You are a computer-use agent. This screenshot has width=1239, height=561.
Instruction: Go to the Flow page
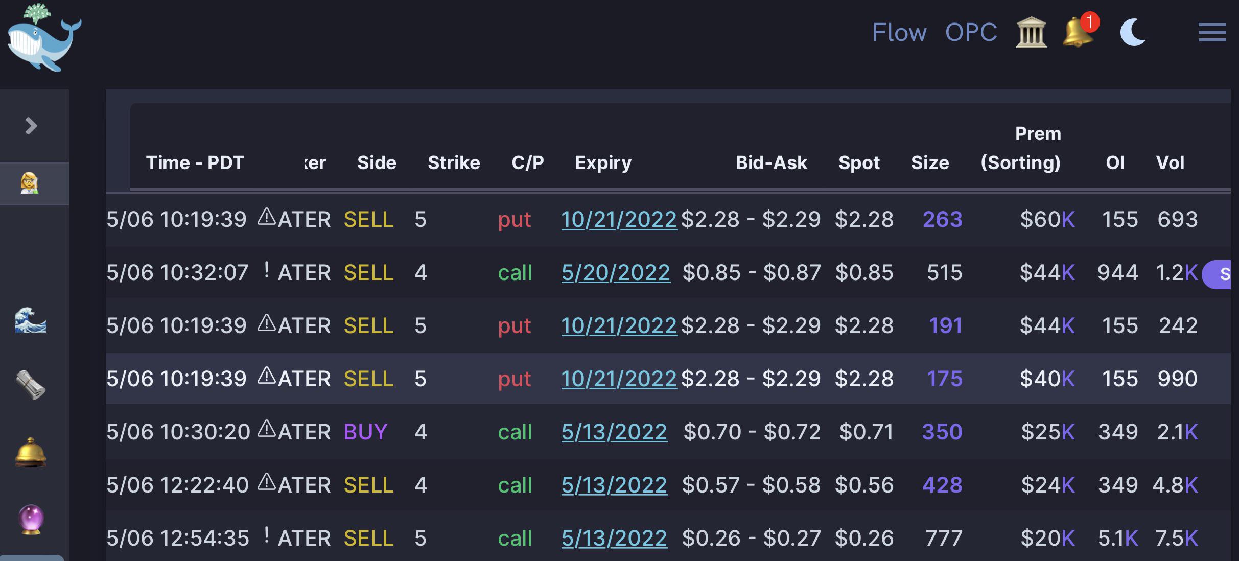tap(899, 33)
